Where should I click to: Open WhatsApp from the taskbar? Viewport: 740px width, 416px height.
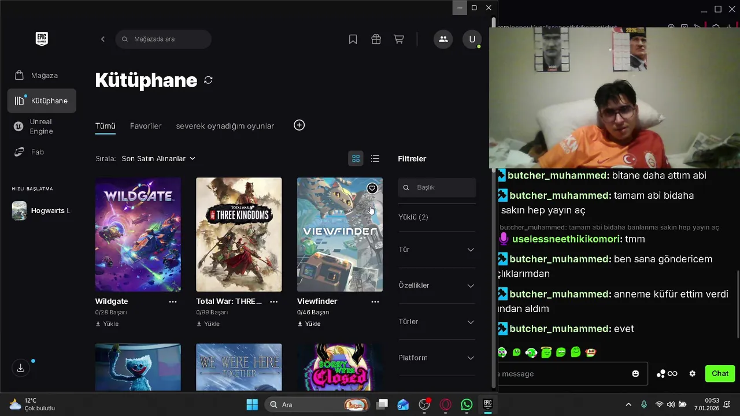[x=467, y=404]
